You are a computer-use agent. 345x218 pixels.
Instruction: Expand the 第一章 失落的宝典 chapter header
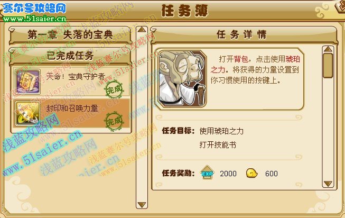pos(70,35)
